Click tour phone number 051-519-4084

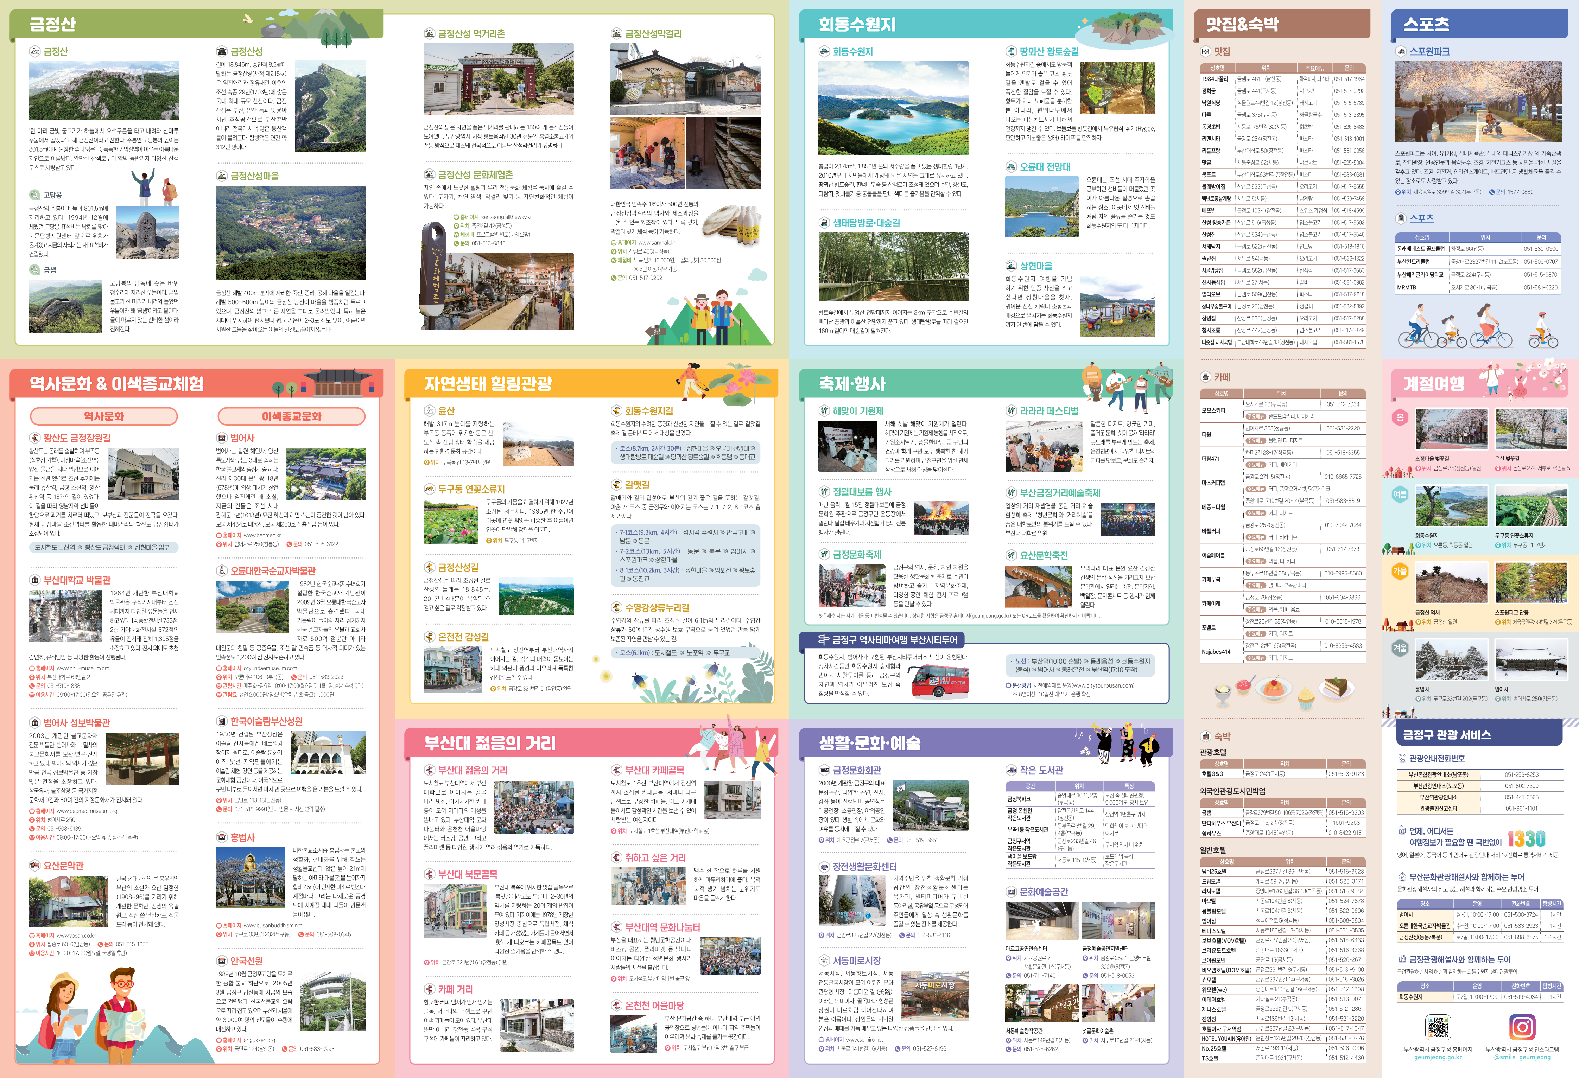point(1521,996)
